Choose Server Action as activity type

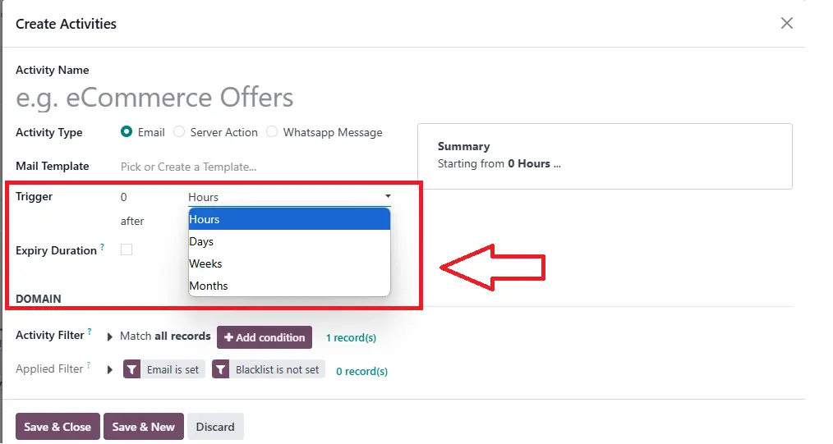(x=179, y=131)
